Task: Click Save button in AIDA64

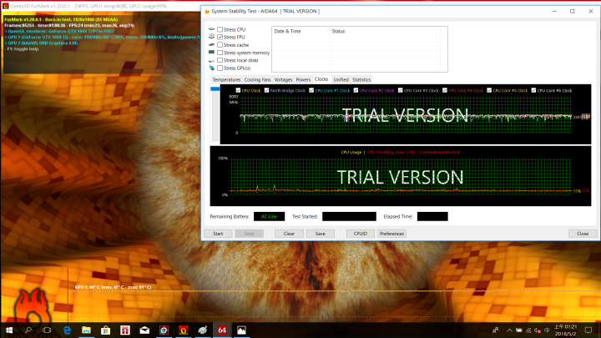Action: coord(321,234)
